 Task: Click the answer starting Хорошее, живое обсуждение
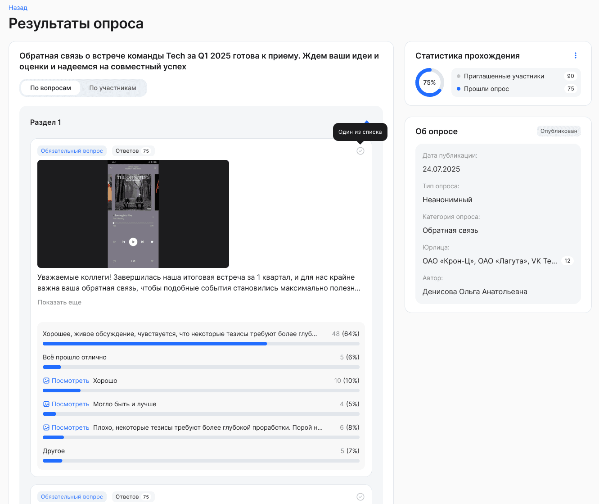coord(180,334)
